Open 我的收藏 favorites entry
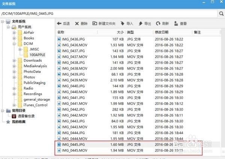 click(19, 122)
